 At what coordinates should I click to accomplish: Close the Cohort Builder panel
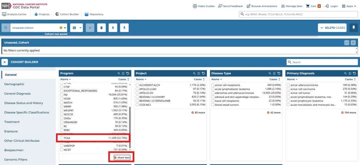tap(5, 62)
